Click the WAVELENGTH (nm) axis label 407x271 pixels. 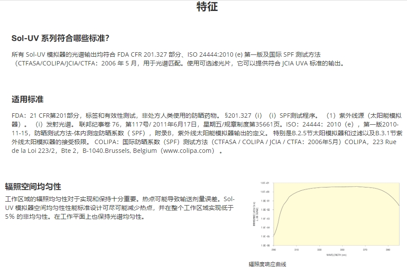point(336,254)
